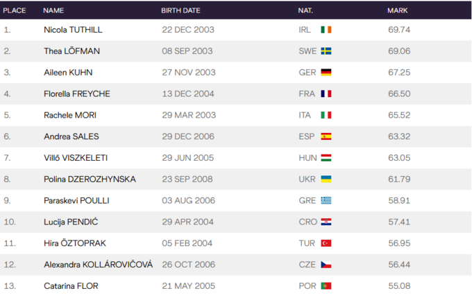Click the Germany flag icon

[x=326, y=73]
